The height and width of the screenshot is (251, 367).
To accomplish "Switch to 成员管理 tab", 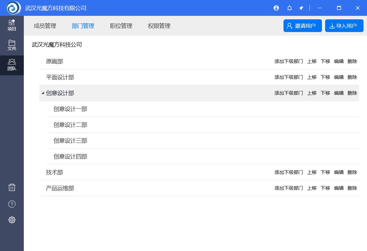I will pyautogui.click(x=45, y=26).
